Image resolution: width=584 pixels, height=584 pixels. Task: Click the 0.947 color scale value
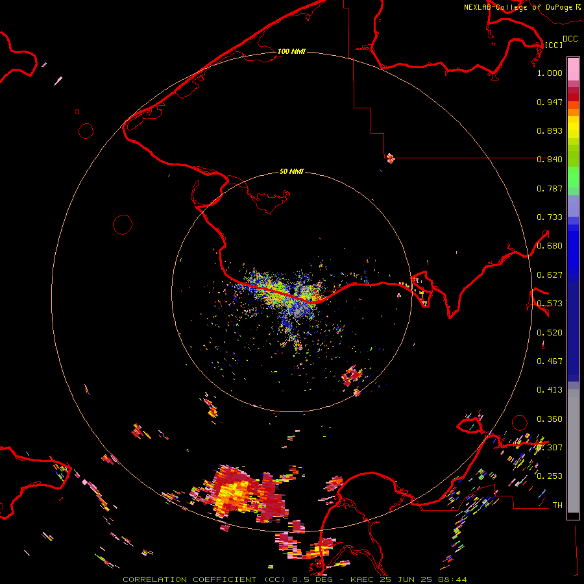[x=550, y=102]
